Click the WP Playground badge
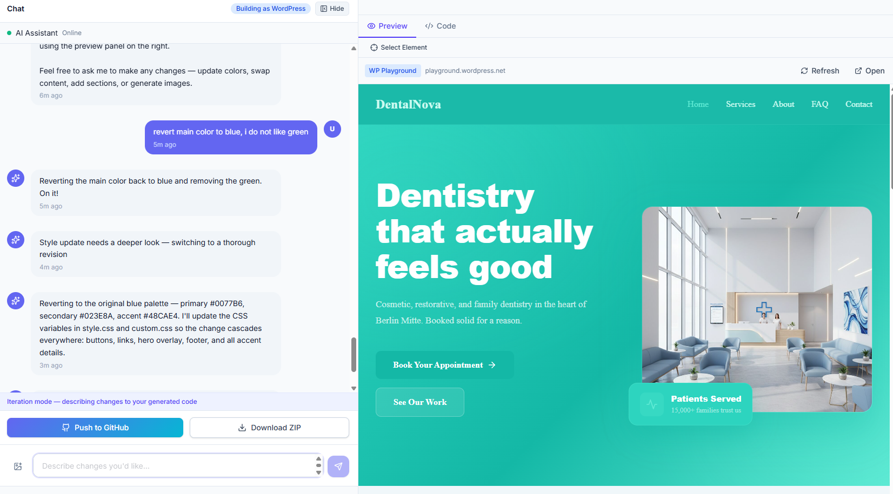Viewport: 893px width, 494px height. (x=392, y=70)
